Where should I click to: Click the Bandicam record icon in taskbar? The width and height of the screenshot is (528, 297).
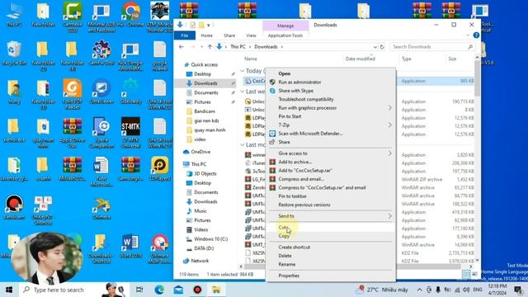(197, 290)
